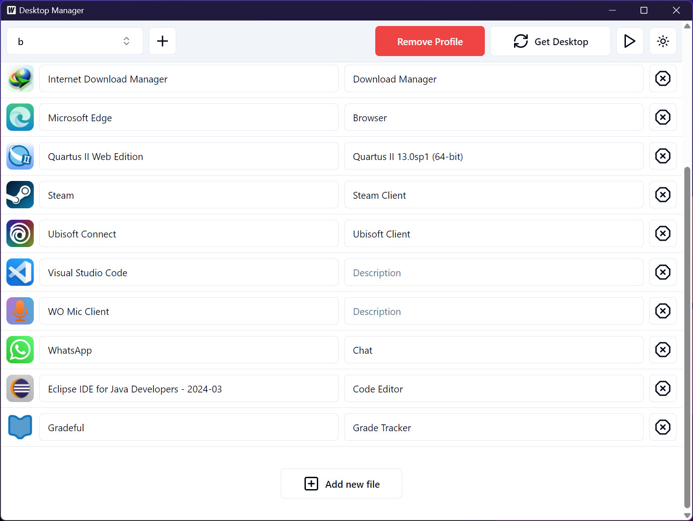This screenshot has height=521, width=693.
Task: Click the Ubisoft Connect app icon
Action: pyautogui.click(x=20, y=233)
